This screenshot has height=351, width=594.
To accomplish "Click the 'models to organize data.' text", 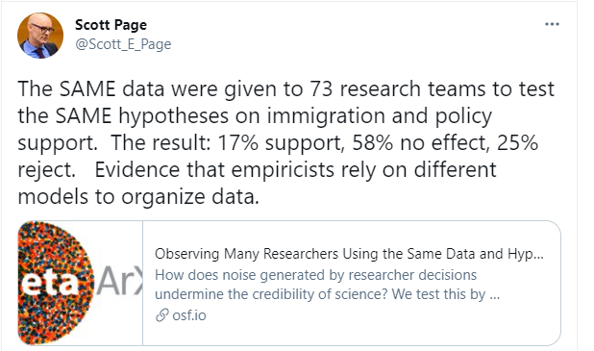I will coord(138,197).
